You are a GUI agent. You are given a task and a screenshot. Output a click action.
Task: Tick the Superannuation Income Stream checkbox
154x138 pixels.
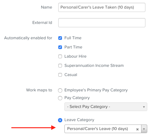tap(60, 66)
